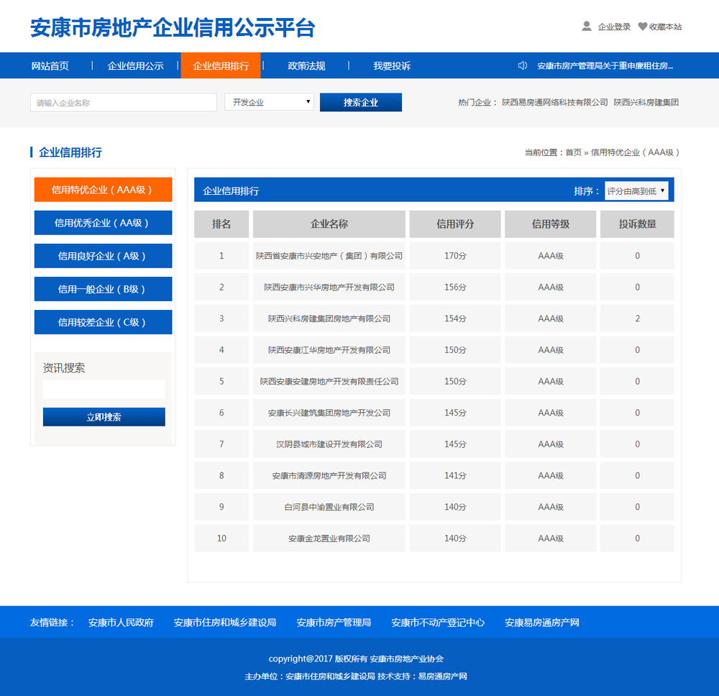The image size is (719, 696).
Task: Show 信用较差企业（C级） list
Action: (103, 322)
